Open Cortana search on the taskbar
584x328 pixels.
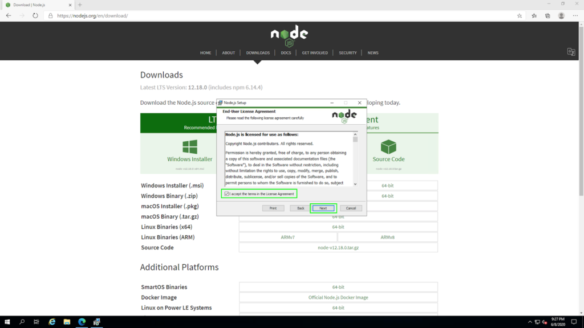(x=22, y=322)
